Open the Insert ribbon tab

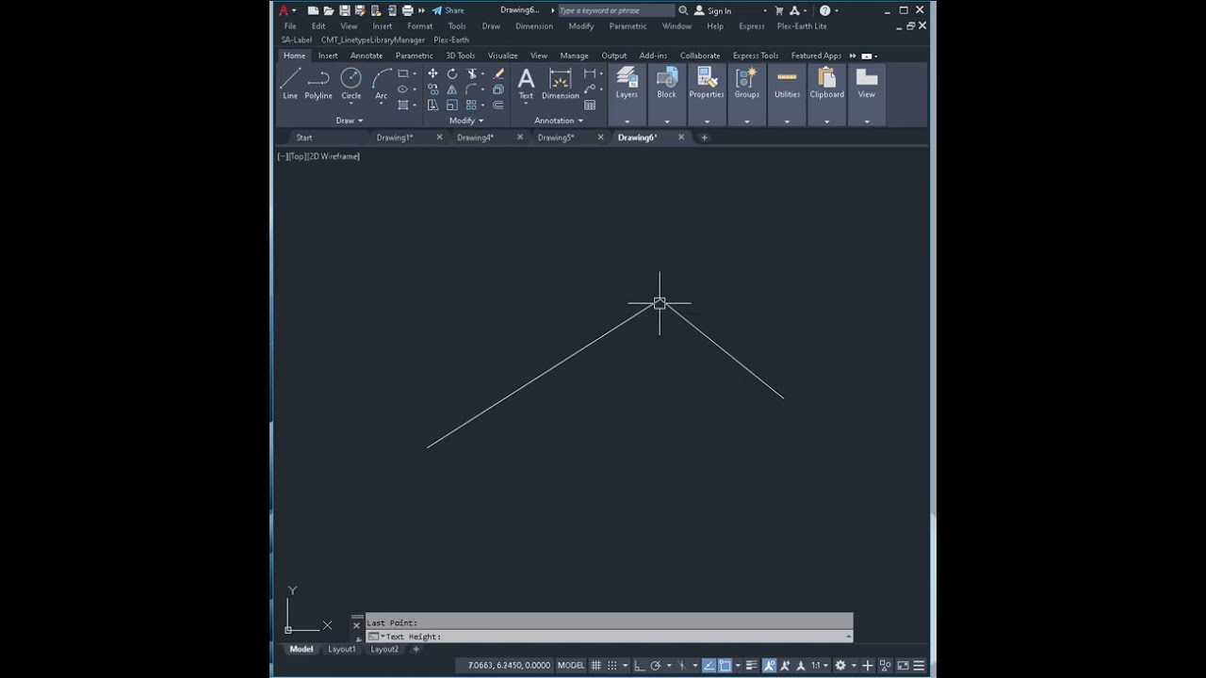click(328, 56)
